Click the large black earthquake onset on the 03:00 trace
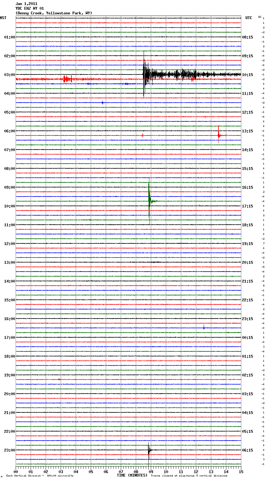266x480 pixels. 144,74
